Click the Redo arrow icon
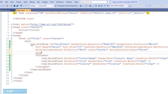 pos(26,6)
